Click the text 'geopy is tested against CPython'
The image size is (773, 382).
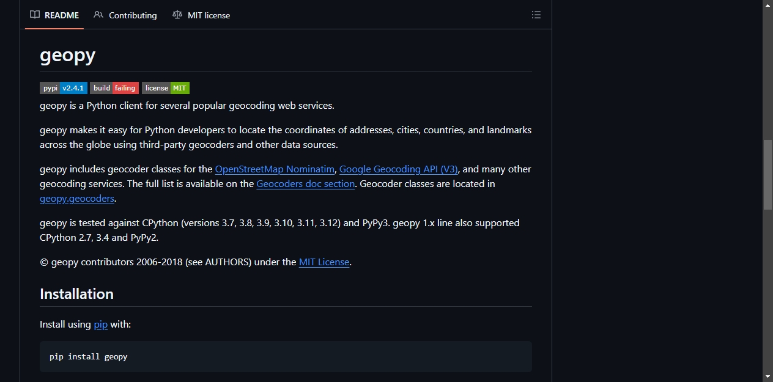pyautogui.click(x=109, y=222)
